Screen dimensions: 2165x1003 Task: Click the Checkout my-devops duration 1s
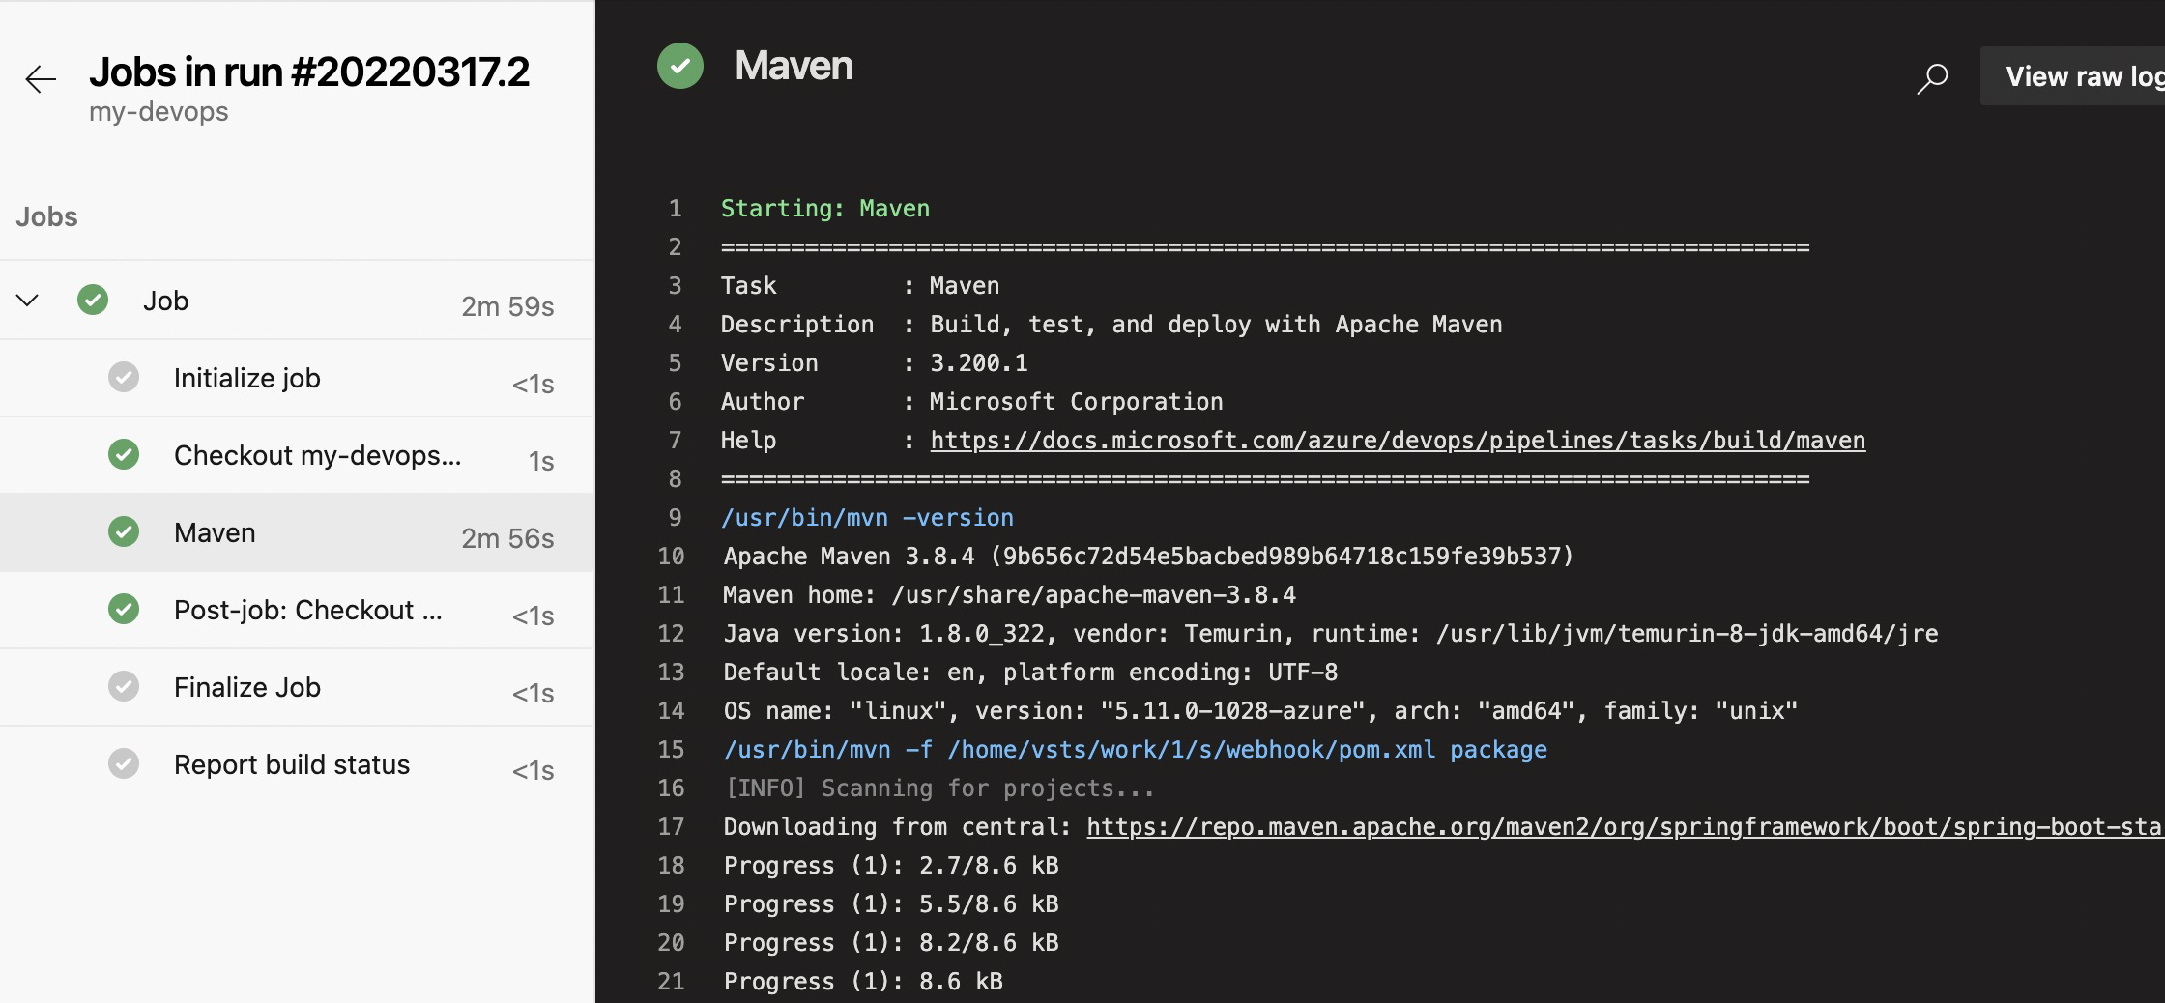pyautogui.click(x=541, y=461)
